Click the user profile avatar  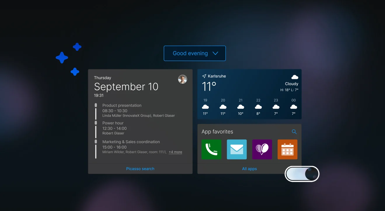click(x=182, y=79)
